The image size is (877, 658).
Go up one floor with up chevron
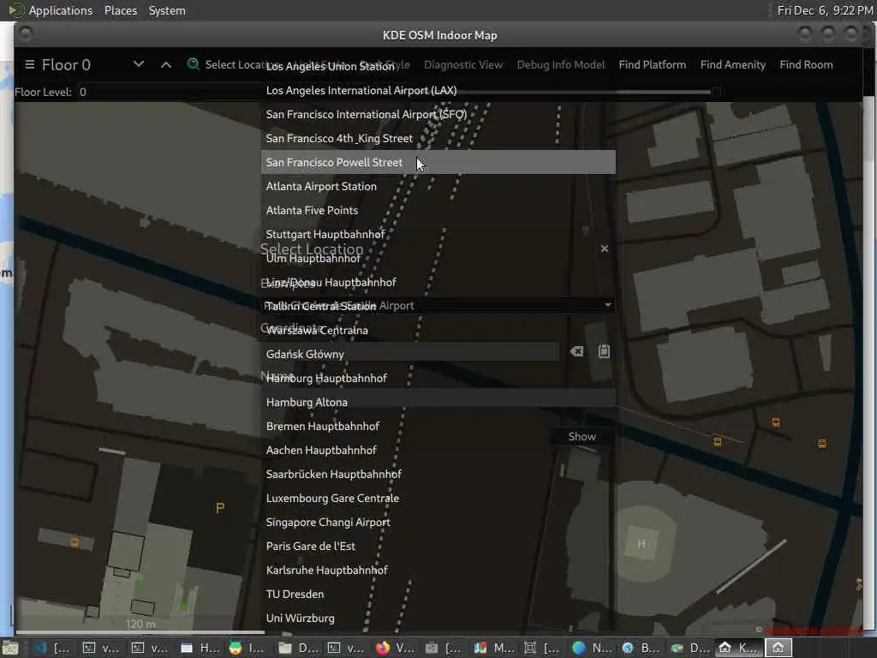(166, 65)
